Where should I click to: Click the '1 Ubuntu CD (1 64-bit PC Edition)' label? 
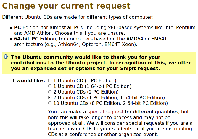point(92,86)
